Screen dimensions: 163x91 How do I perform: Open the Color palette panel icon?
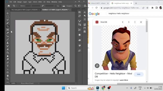pyautogui.click(x=79, y=40)
